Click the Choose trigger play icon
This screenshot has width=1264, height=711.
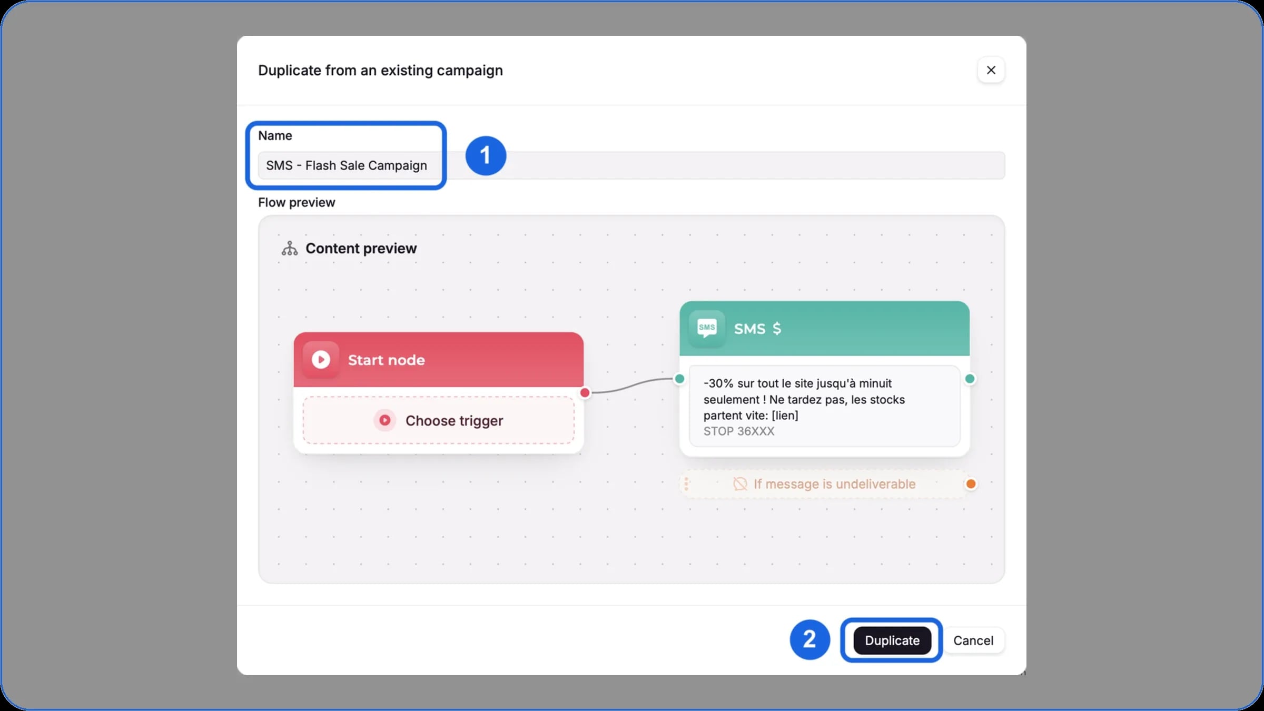[385, 420]
